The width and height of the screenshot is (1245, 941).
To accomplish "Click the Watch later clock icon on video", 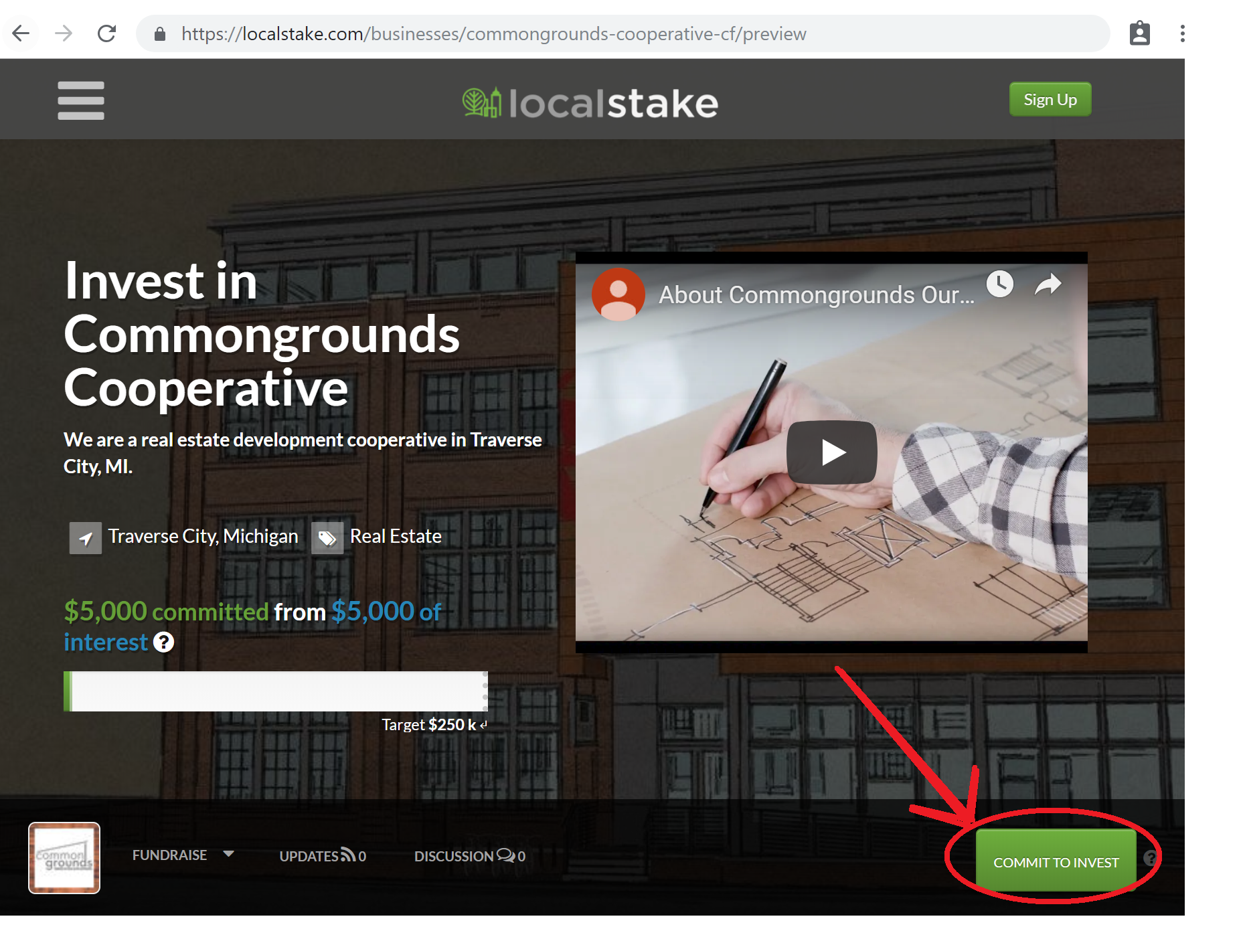I will pos(1000,284).
